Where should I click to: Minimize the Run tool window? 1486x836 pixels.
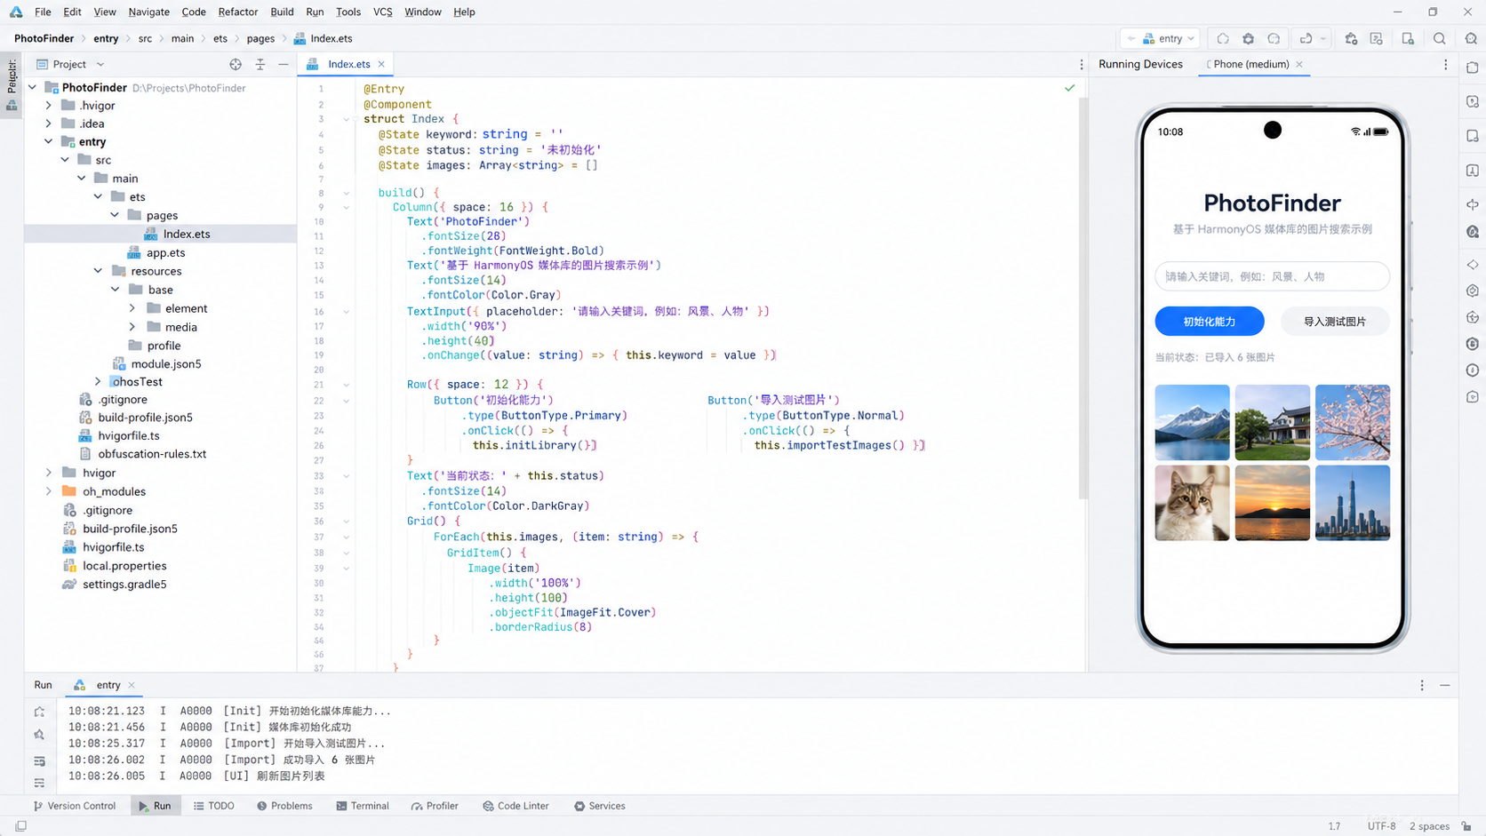pyautogui.click(x=1445, y=685)
